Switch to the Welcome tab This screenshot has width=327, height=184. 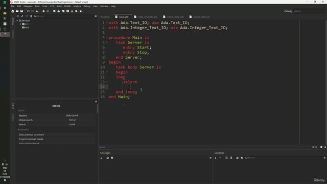[105, 17]
